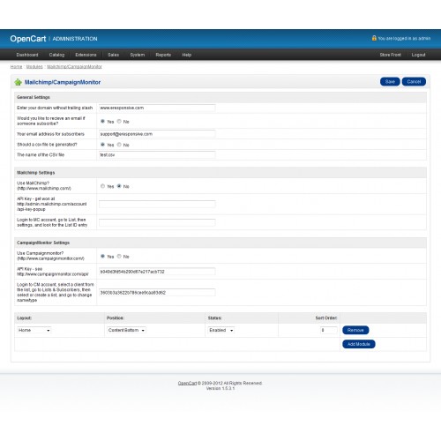Click the OpenCart logo in the header
Screen dimensions: 441x441
click(x=28, y=39)
